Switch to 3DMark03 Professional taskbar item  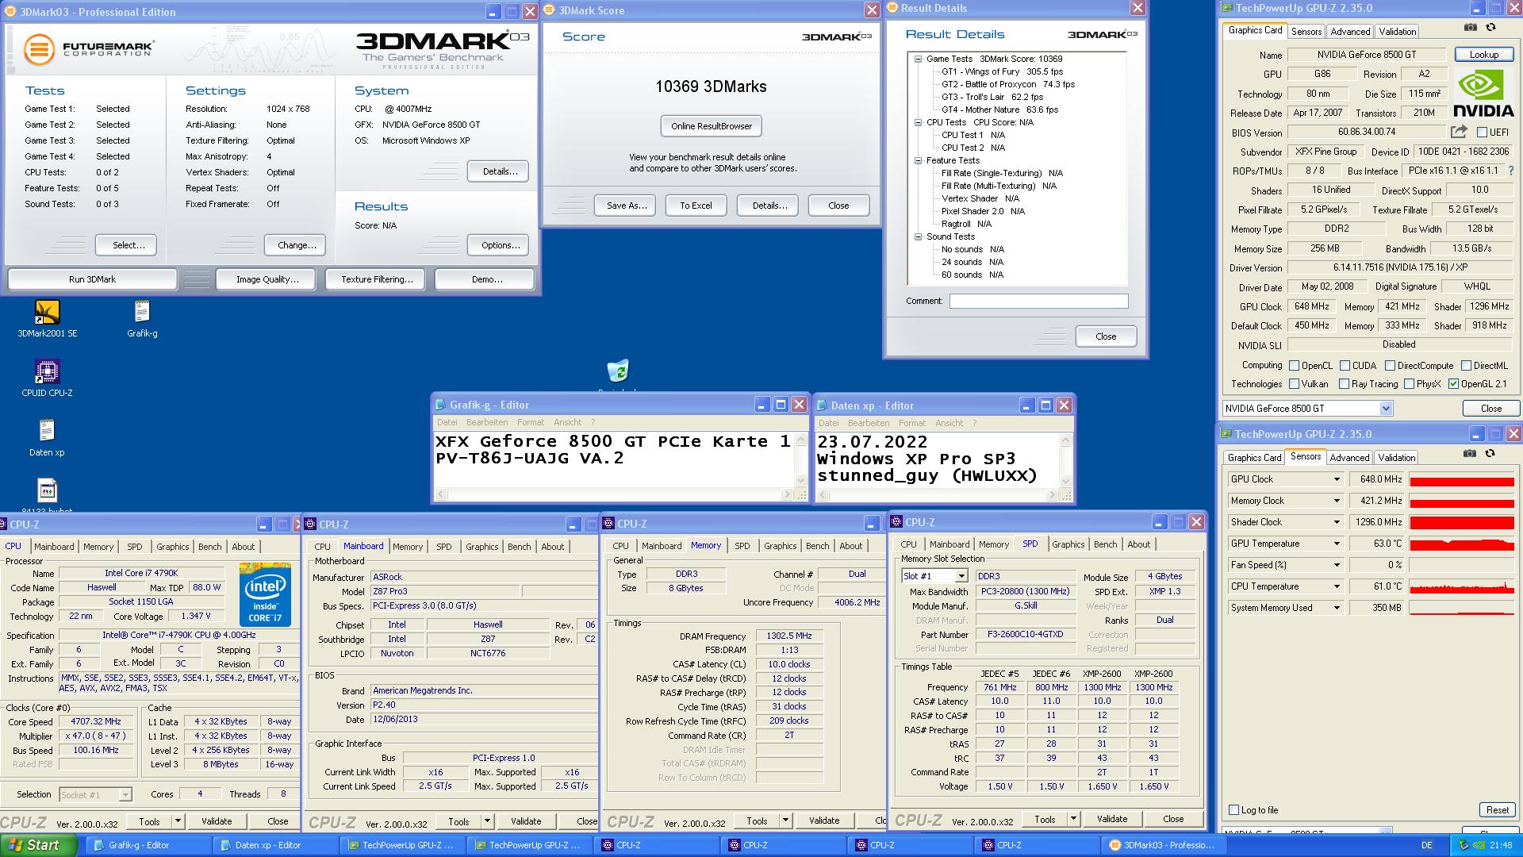[x=1162, y=845]
